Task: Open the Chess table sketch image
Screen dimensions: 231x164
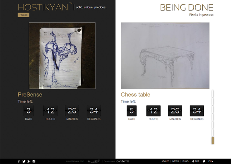Action: click(x=165, y=56)
